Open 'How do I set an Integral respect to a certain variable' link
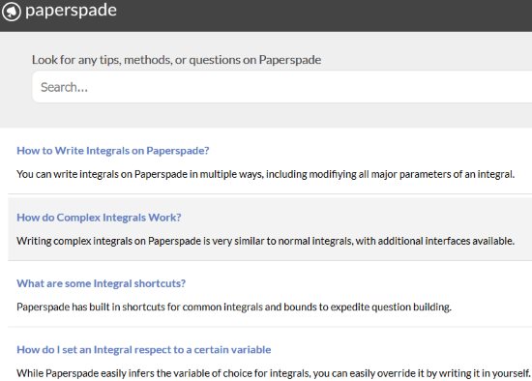This screenshot has height=381, width=532. click(x=144, y=349)
